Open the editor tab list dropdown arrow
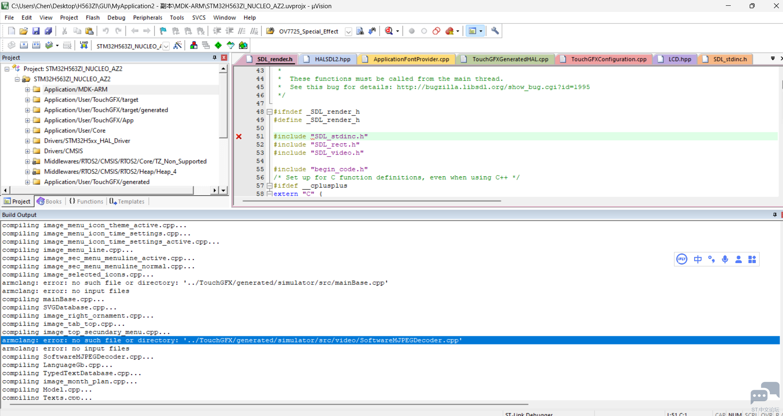This screenshot has height=416, width=783. click(773, 59)
